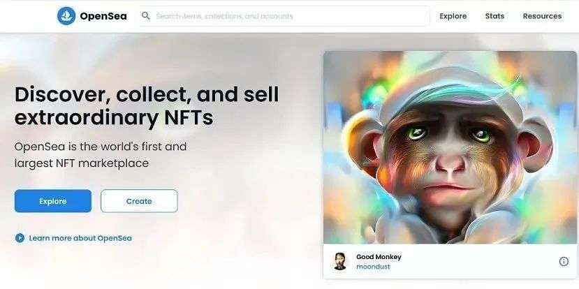Select the Good Monkey title text
The height and width of the screenshot is (289, 579).
(x=379, y=257)
